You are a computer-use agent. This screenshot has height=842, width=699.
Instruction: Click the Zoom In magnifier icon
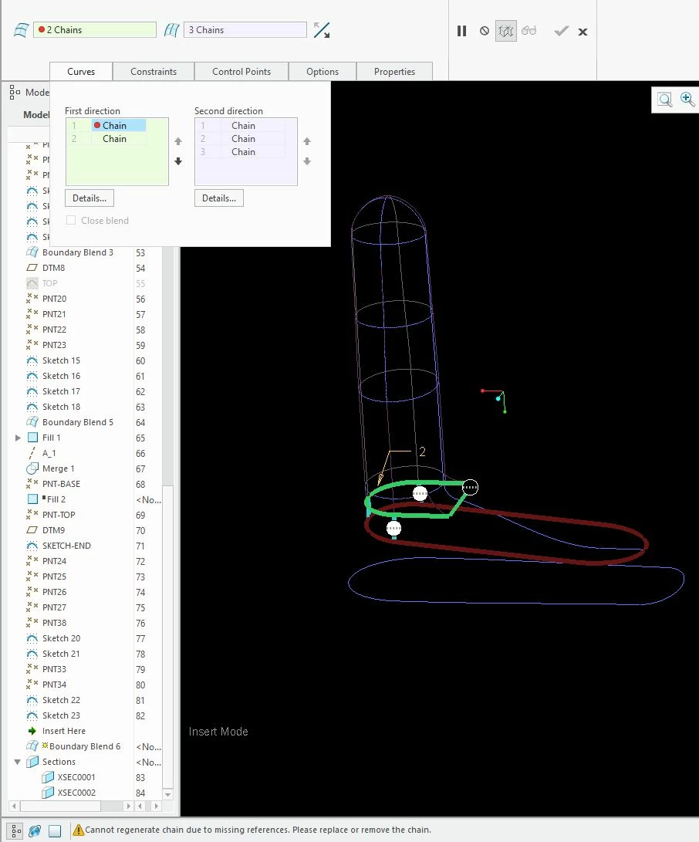click(687, 100)
